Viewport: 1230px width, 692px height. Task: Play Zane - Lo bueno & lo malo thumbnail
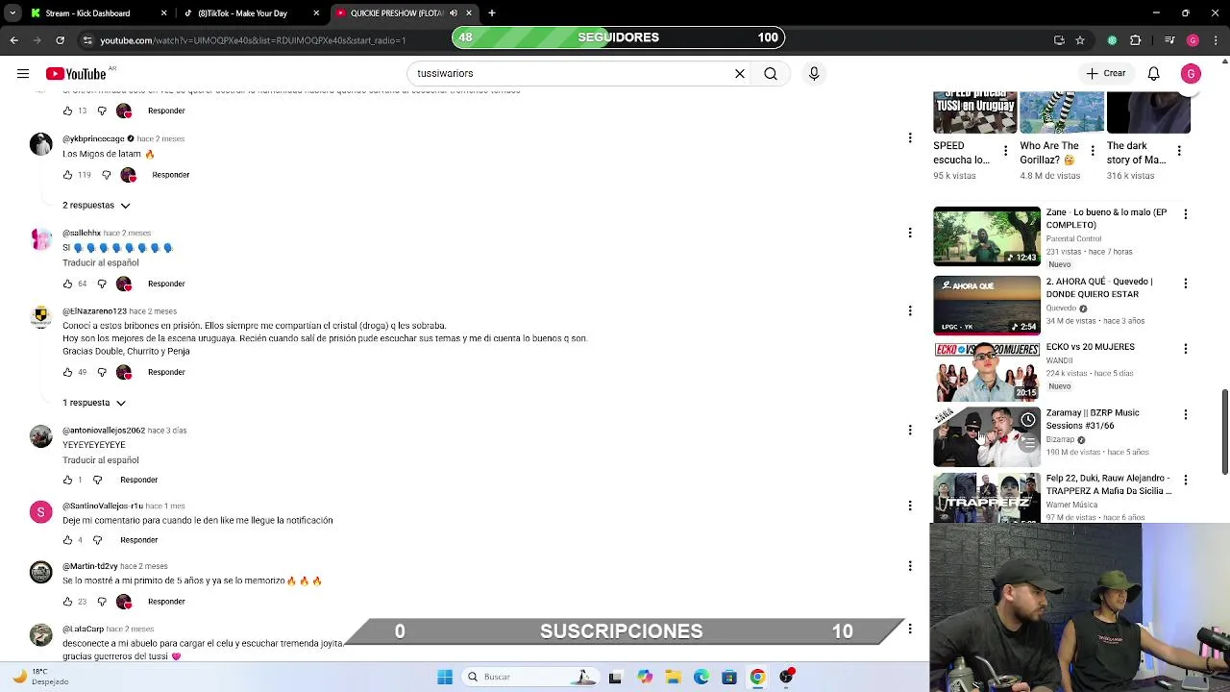987,236
